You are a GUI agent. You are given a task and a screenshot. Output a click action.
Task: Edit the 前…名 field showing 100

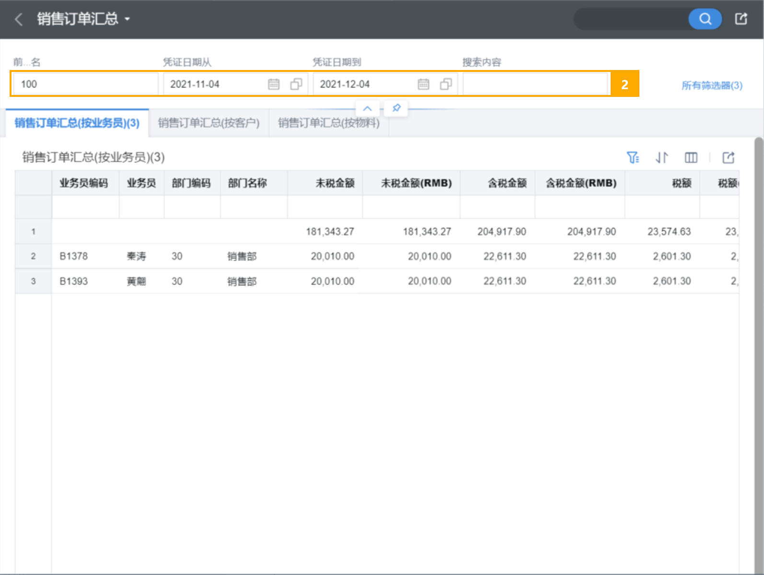[85, 84]
